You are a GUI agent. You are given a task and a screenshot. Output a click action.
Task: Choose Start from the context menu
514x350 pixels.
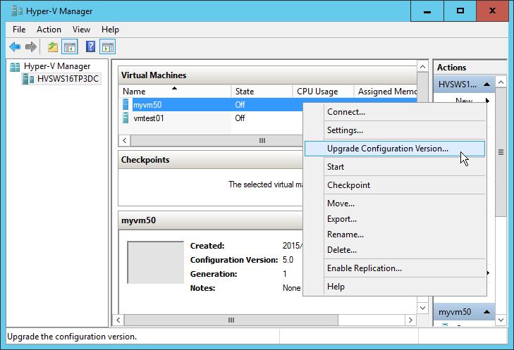[x=395, y=167]
